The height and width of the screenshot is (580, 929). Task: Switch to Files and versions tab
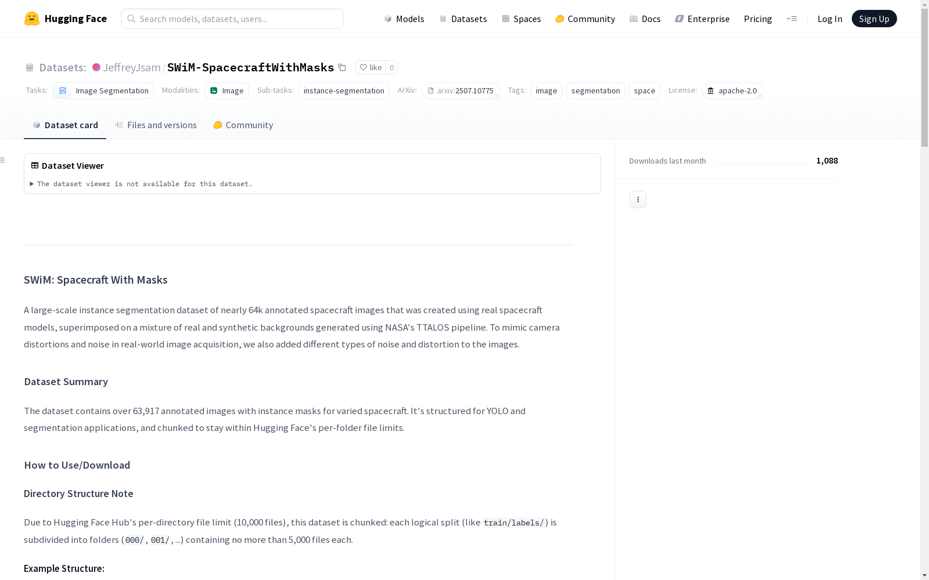click(156, 125)
